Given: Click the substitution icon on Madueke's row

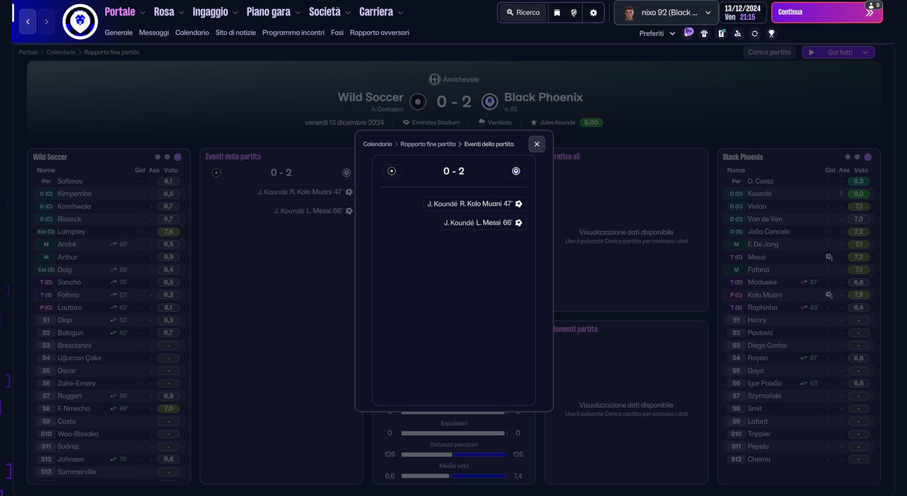Looking at the screenshot, I should 804,282.
